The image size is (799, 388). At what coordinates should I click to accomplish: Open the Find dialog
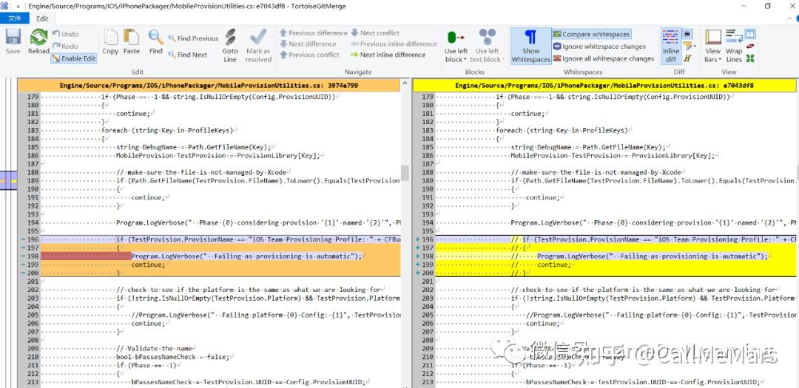pos(156,42)
